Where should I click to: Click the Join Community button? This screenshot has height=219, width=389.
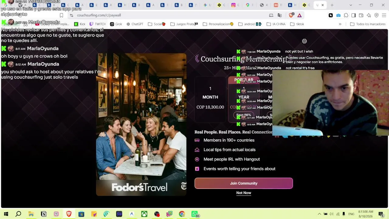point(243,183)
